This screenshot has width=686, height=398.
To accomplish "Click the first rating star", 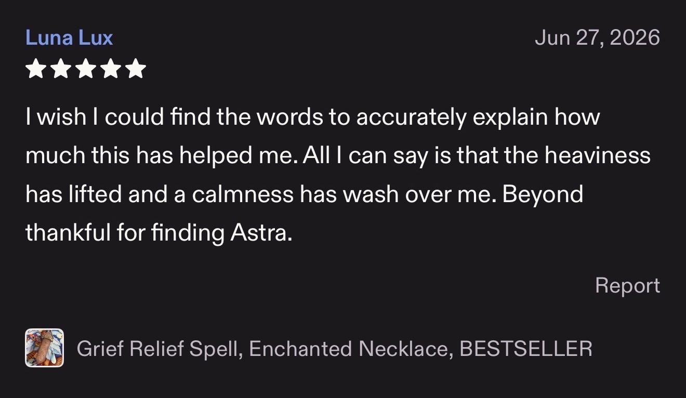I will pos(36,69).
